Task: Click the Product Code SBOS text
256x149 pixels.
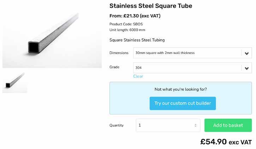Action: tap(126, 24)
